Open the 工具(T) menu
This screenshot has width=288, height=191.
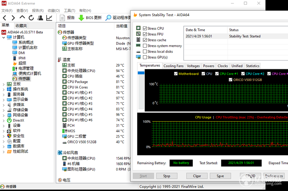pyautogui.click(x=70, y=11)
